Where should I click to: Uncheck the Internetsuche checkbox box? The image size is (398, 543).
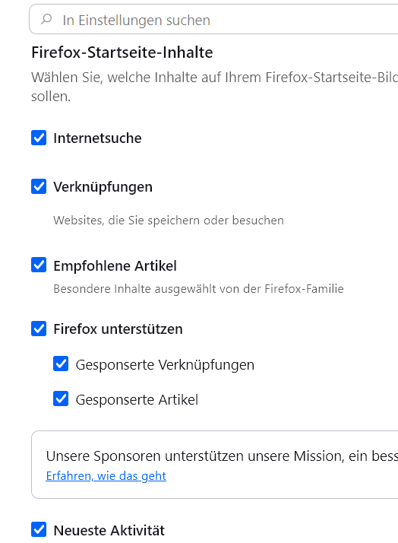(x=39, y=138)
